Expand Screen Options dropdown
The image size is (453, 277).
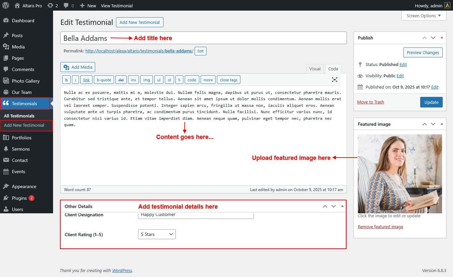tap(423, 16)
